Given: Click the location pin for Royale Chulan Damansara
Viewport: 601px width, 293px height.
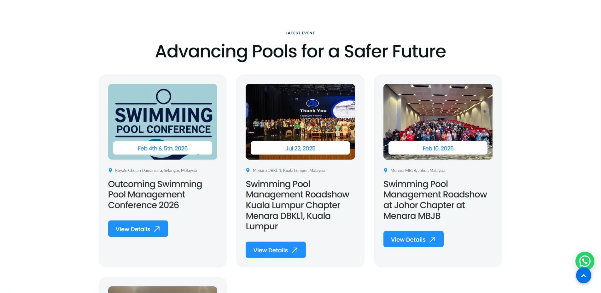Looking at the screenshot, I should pyautogui.click(x=110, y=170).
